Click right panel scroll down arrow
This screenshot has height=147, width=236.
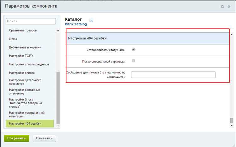pos(232,126)
